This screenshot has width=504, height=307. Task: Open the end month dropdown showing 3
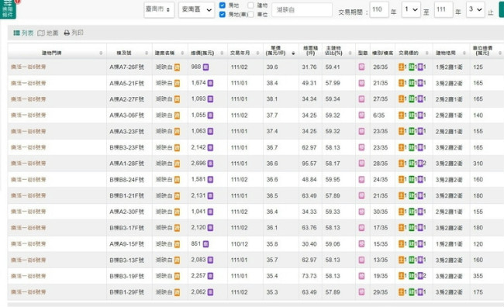[475, 9]
